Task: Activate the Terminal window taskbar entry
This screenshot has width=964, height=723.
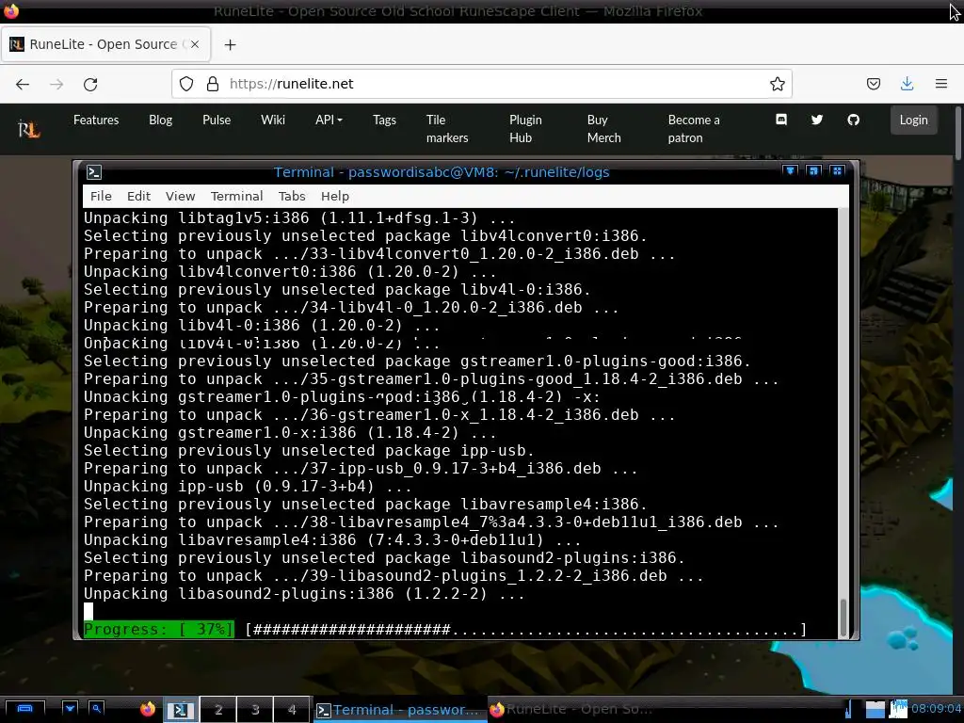Action: click(x=399, y=710)
